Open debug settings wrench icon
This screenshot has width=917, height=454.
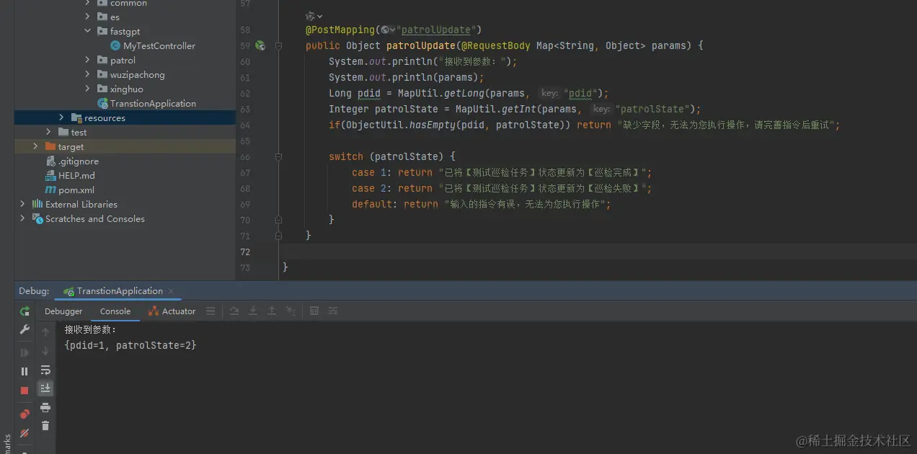25,329
